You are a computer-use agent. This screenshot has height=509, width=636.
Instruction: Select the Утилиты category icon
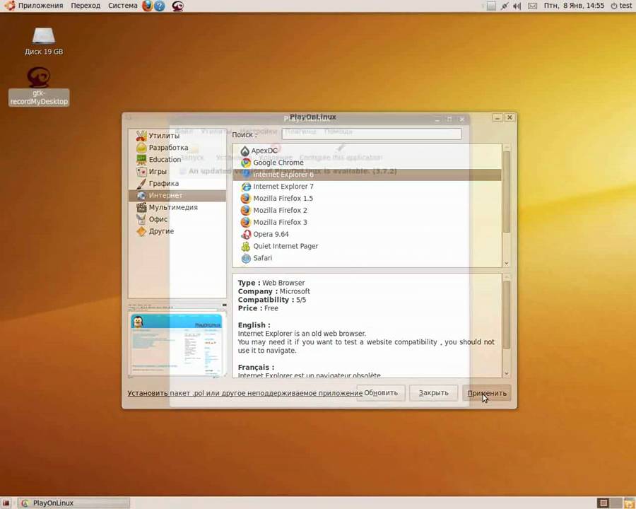click(x=141, y=136)
